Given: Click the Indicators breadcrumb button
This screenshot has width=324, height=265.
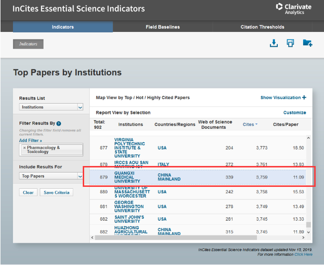Looking at the screenshot, I should click(28, 44).
